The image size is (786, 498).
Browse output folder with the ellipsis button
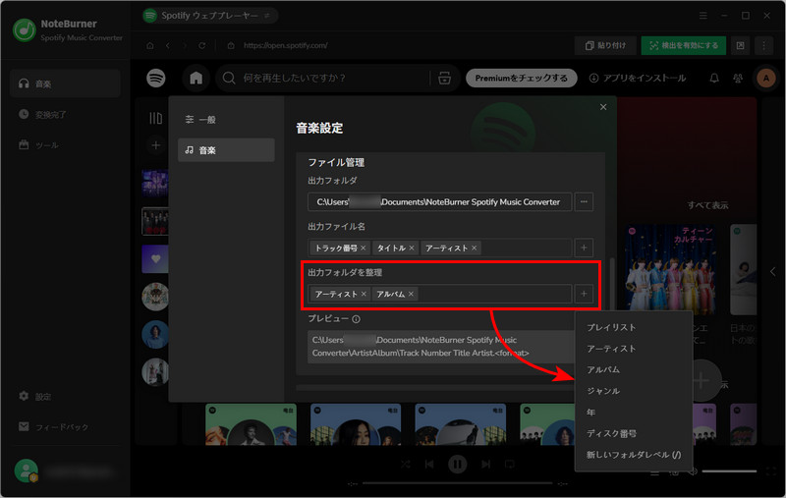(x=584, y=202)
